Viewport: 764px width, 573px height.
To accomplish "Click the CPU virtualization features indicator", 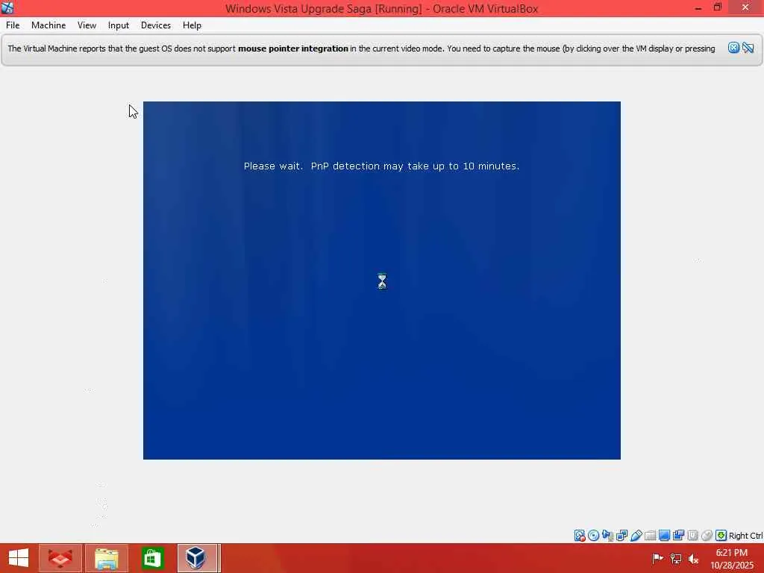I will tap(692, 536).
